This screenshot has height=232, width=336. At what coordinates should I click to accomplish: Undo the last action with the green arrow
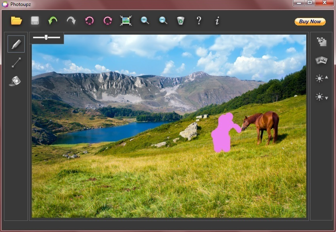(x=52, y=21)
